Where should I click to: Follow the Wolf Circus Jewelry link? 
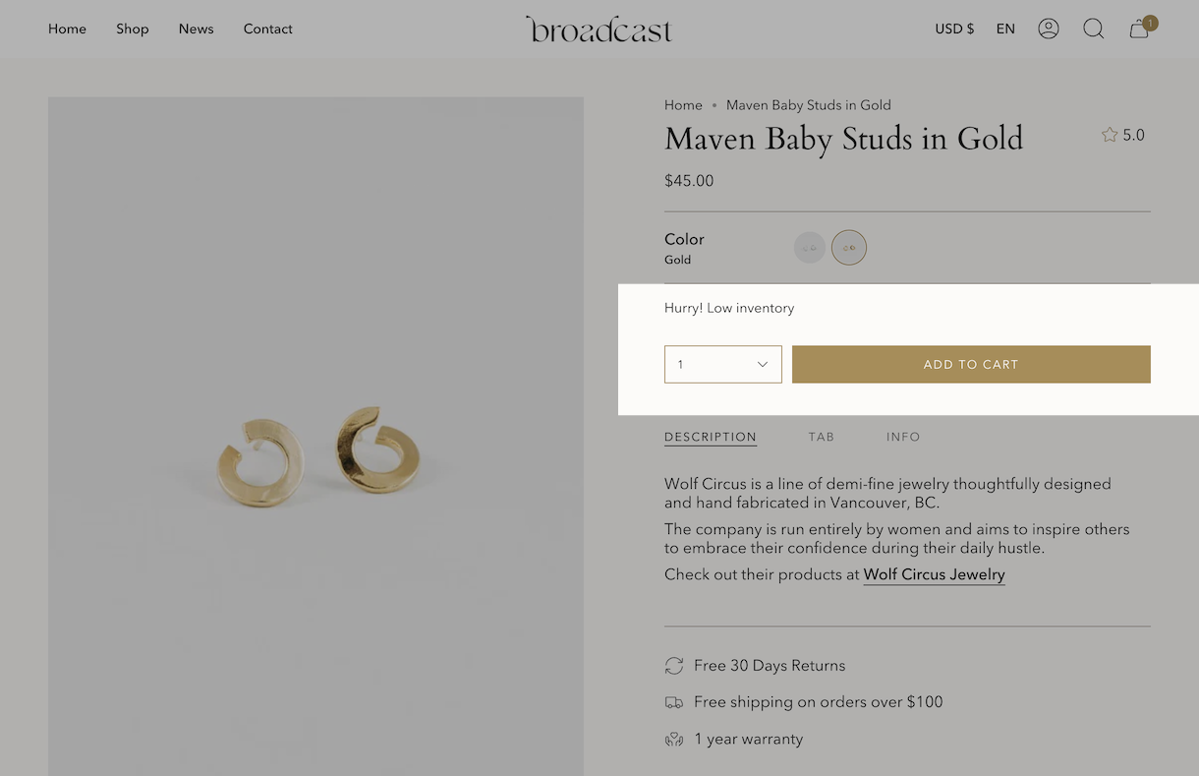(x=935, y=574)
